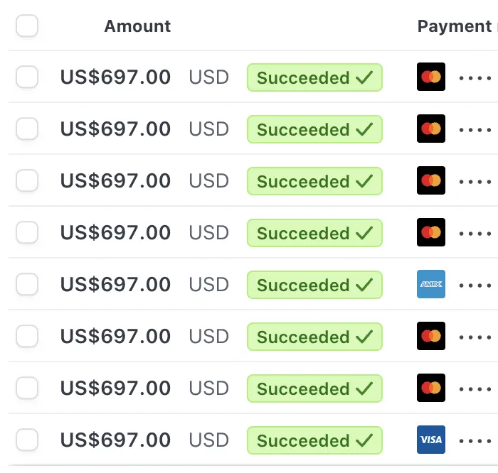The width and height of the screenshot is (498, 473).
Task: Click the Mastercard icon in the first row
Action: pos(431,77)
